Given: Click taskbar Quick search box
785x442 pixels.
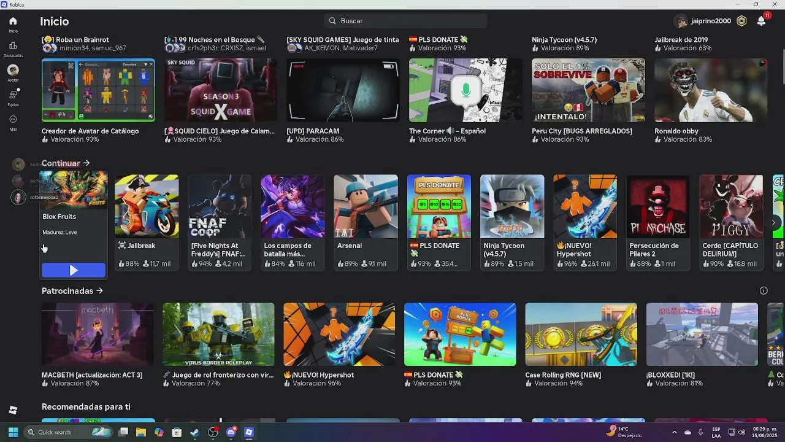Looking at the screenshot, I should click(69, 432).
